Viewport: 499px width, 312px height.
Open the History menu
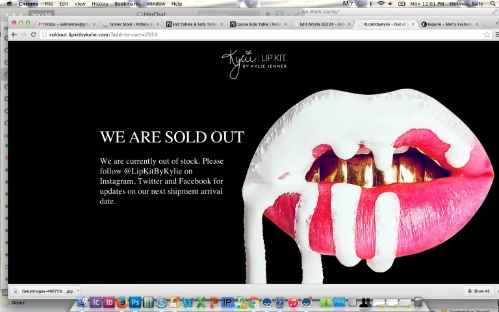click(x=100, y=4)
